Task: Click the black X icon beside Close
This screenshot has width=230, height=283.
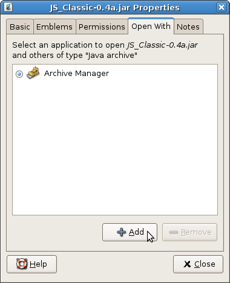Action: [x=187, y=264]
